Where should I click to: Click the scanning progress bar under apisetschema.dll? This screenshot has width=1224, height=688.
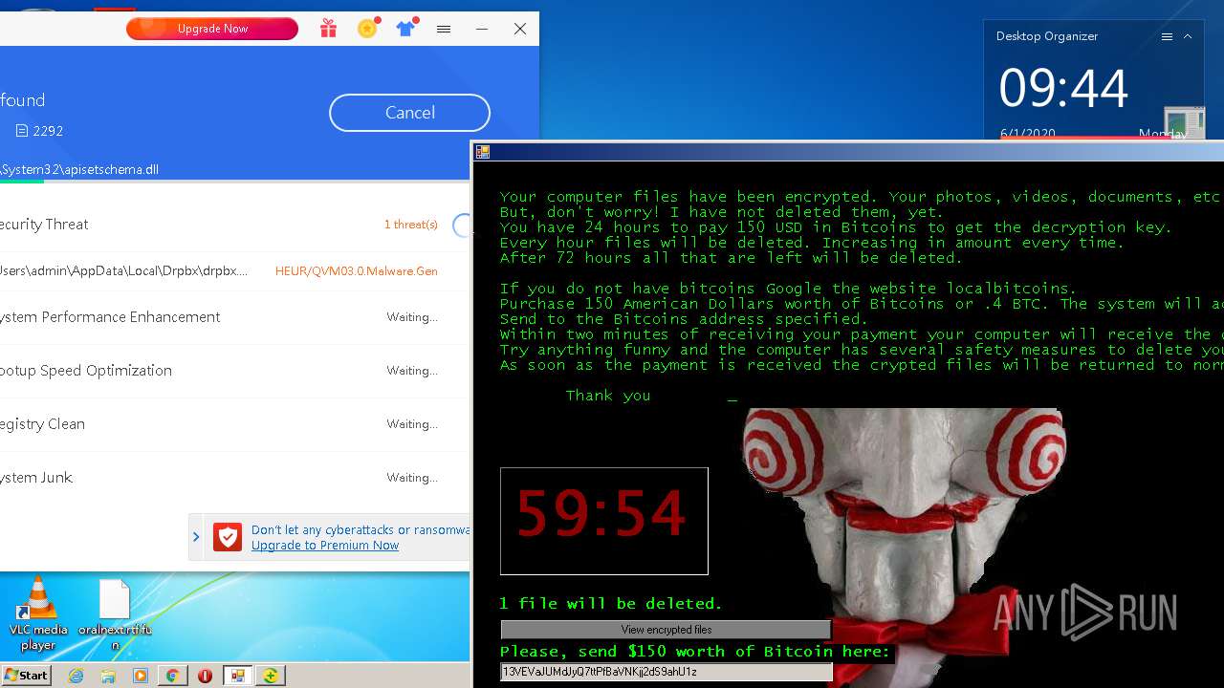(235, 181)
